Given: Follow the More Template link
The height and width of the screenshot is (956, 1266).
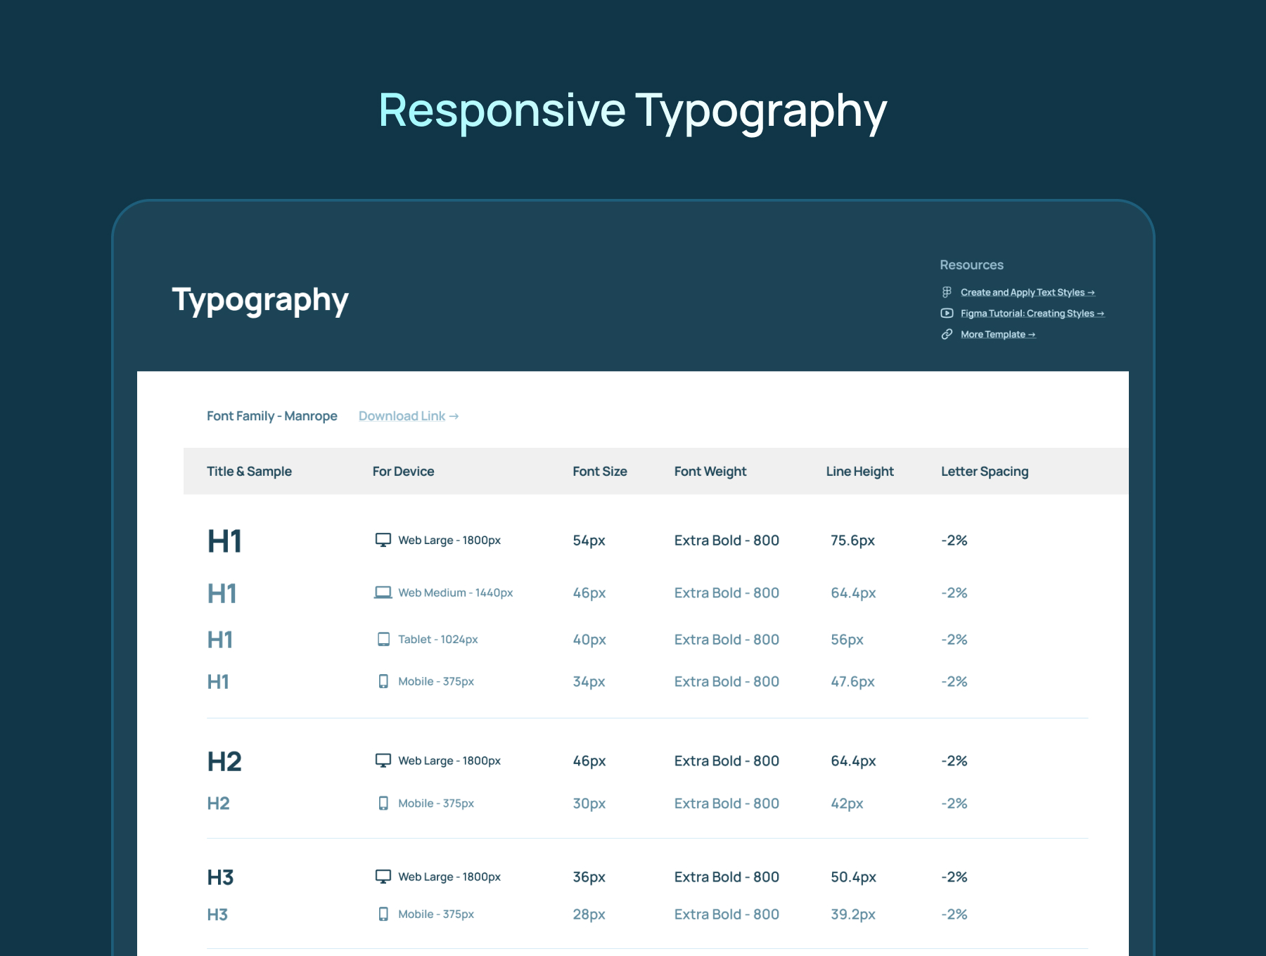Looking at the screenshot, I should coord(997,335).
